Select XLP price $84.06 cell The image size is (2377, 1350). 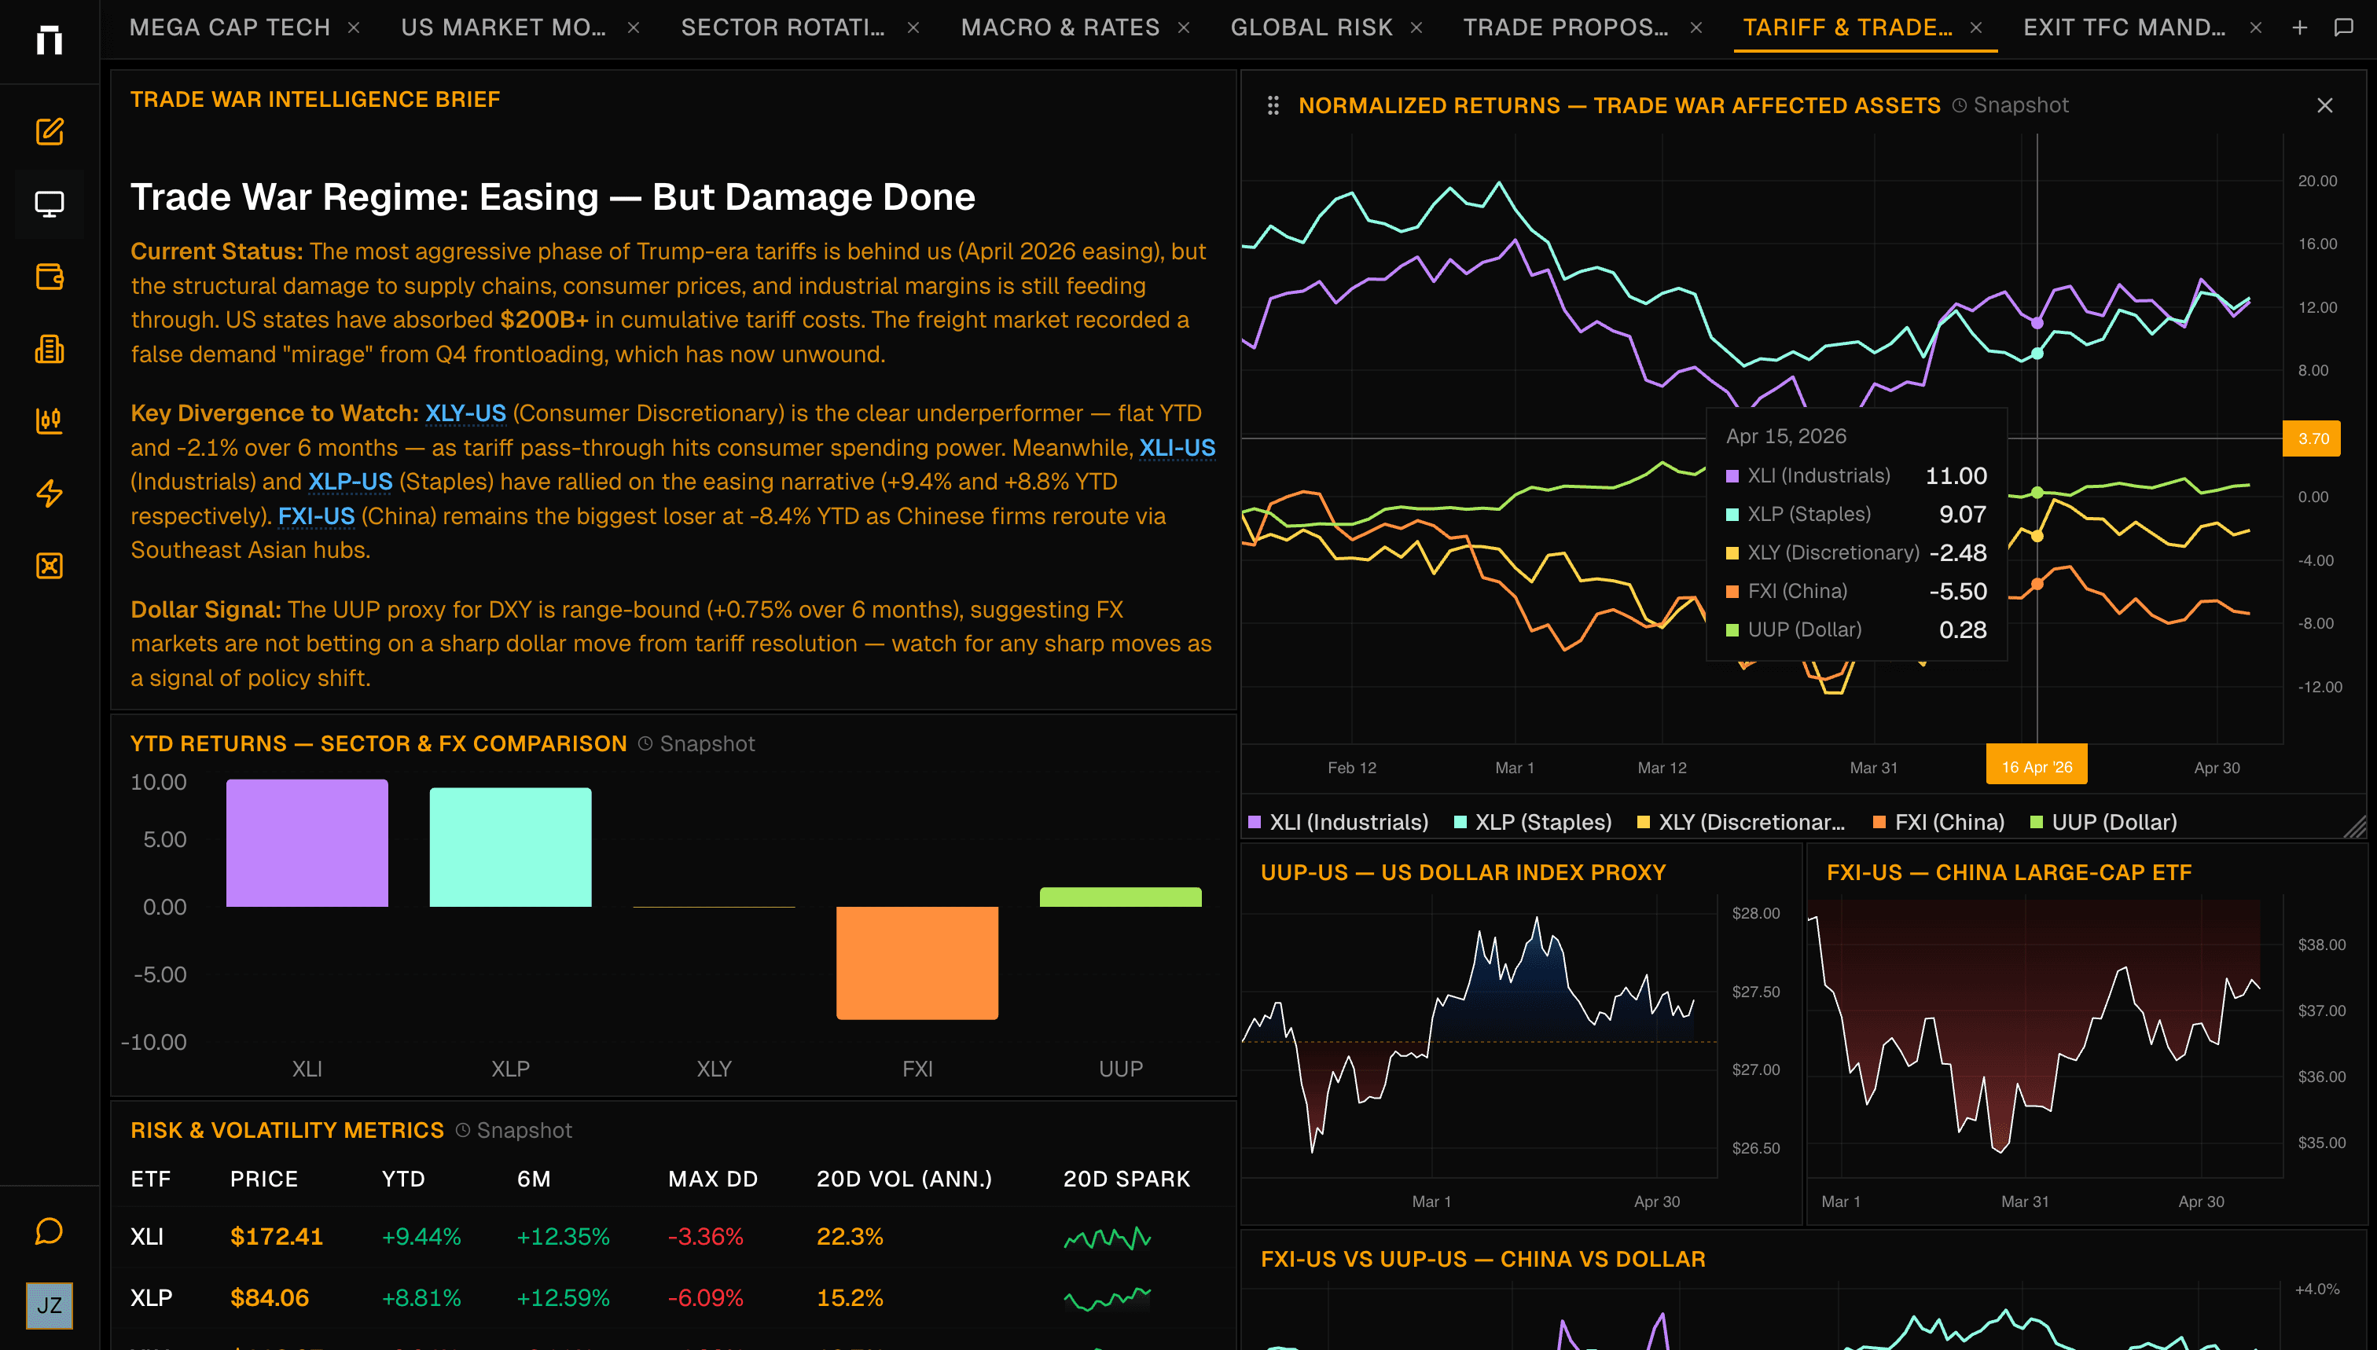[270, 1298]
